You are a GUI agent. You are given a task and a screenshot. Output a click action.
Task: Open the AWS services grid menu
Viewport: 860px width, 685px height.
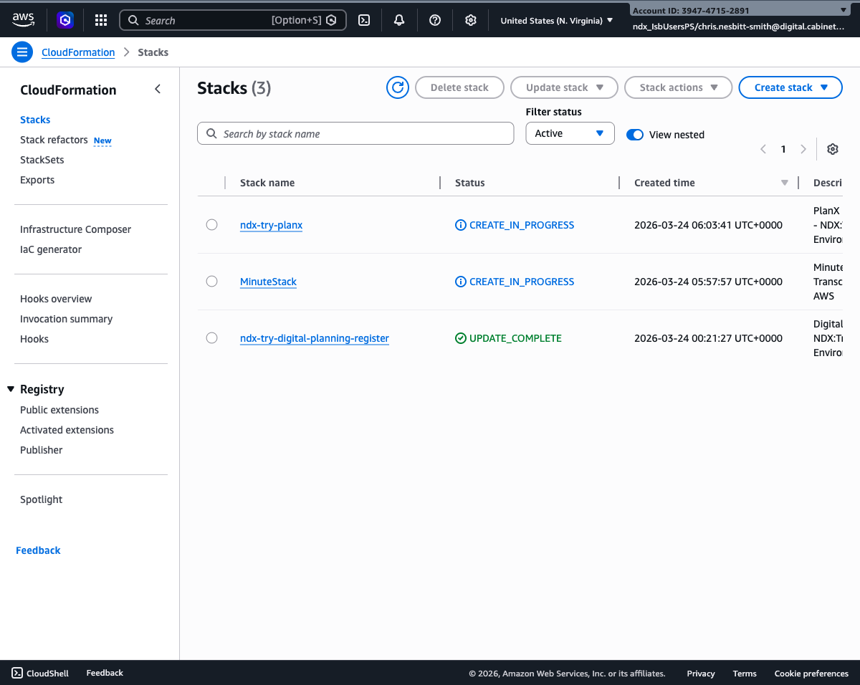point(100,20)
